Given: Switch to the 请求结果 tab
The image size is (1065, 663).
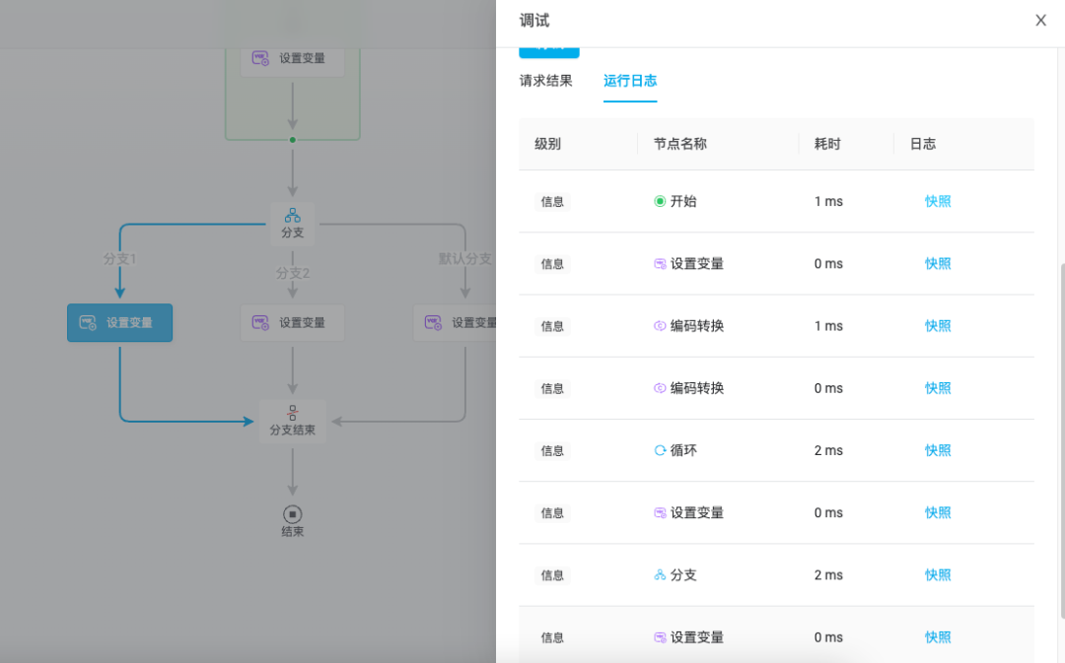Looking at the screenshot, I should [x=545, y=81].
